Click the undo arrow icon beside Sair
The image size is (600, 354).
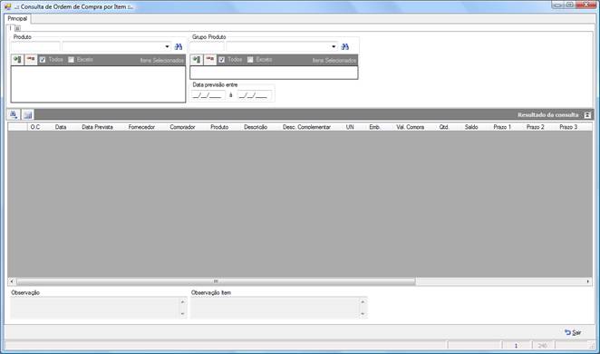click(x=568, y=332)
